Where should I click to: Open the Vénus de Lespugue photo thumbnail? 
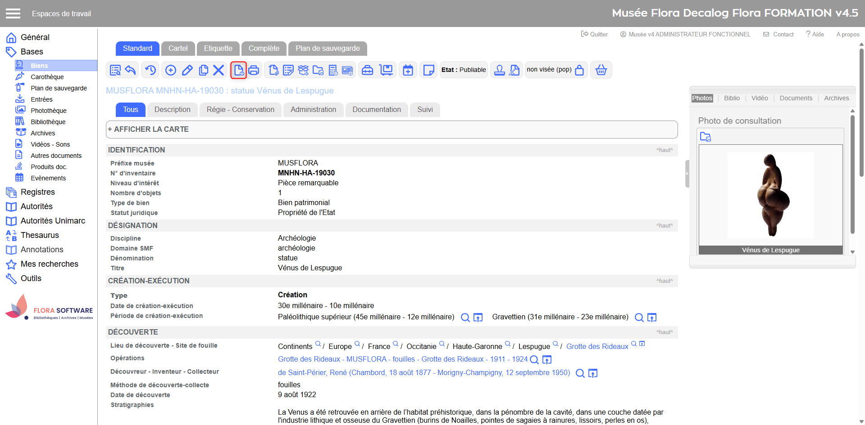tap(770, 195)
